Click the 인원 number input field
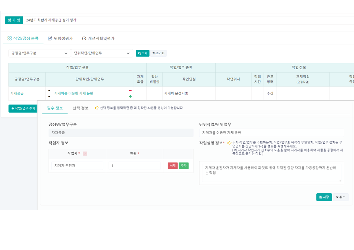Screen dimensions: 354x250 [134, 166]
